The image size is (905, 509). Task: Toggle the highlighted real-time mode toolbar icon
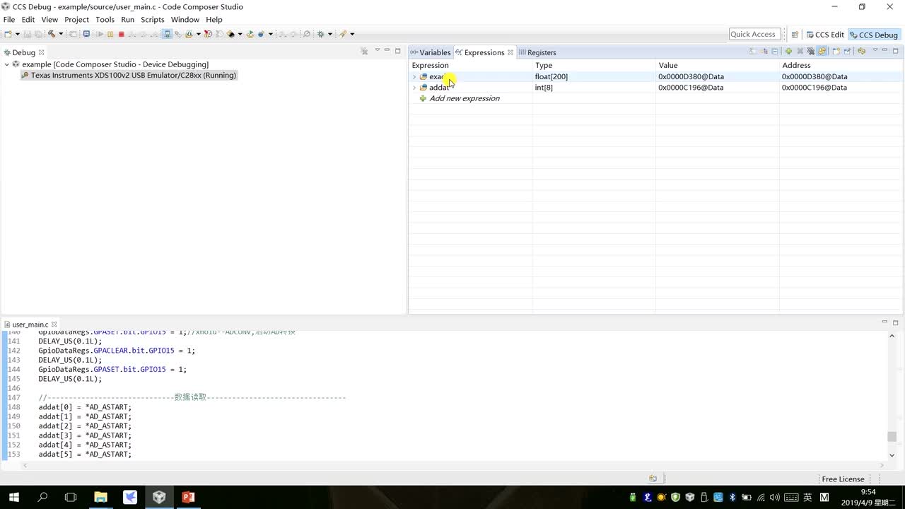167,34
